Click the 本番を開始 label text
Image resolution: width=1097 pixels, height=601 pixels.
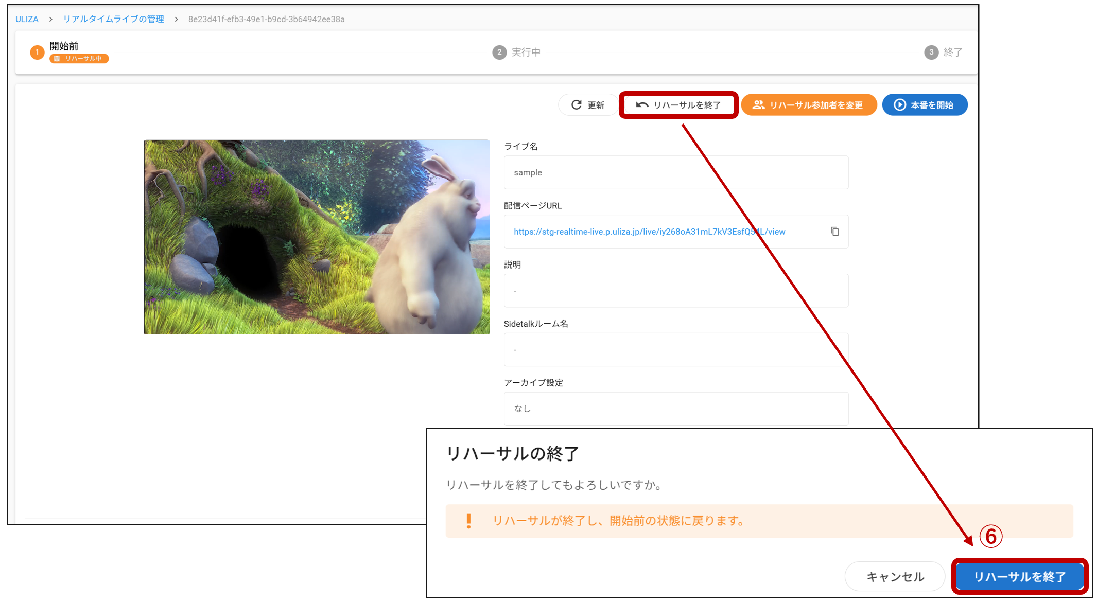tap(932, 105)
